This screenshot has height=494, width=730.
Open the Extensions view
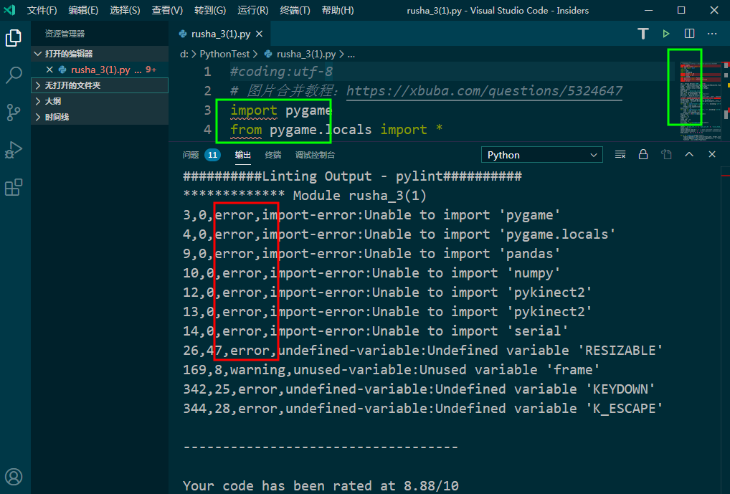click(14, 185)
